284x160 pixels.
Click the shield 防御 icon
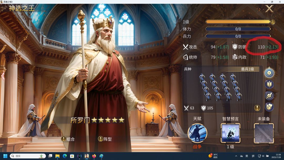coord(235,47)
